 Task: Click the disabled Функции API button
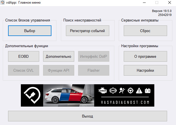click(x=59, y=70)
